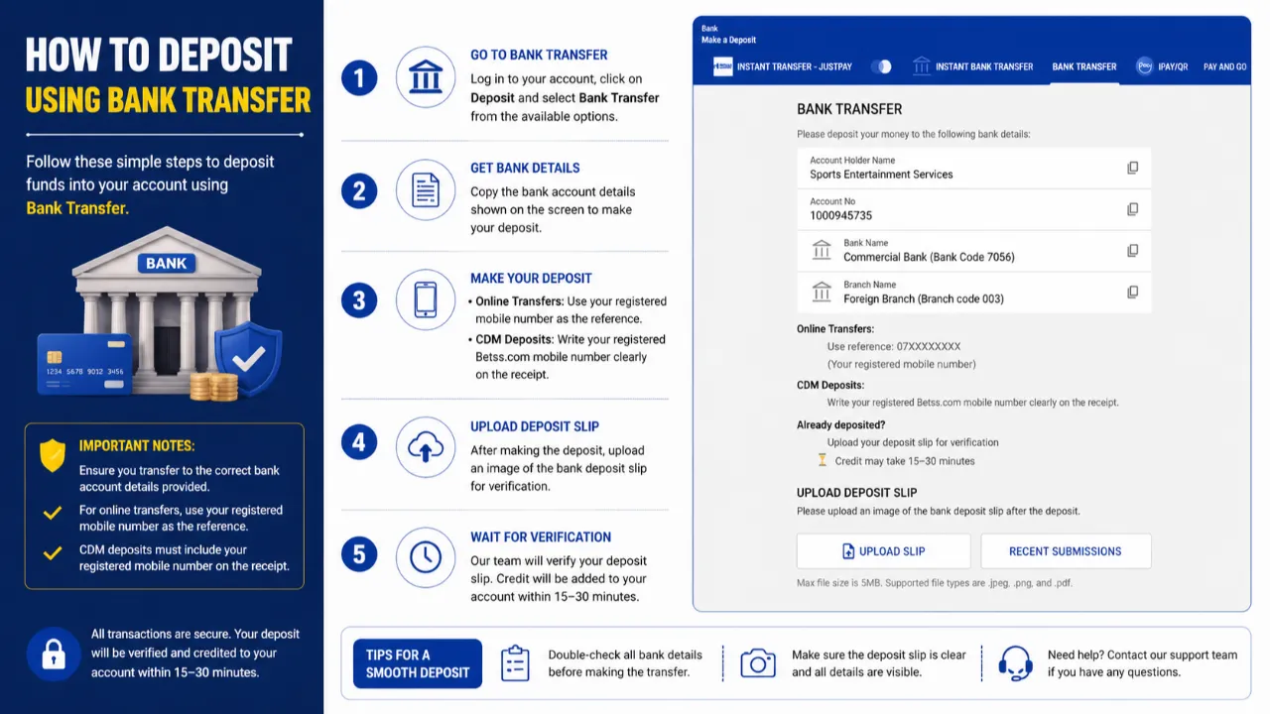Click the Instant Bank Transfer bank icon
Screen dimensions: 1270x714
point(922,66)
